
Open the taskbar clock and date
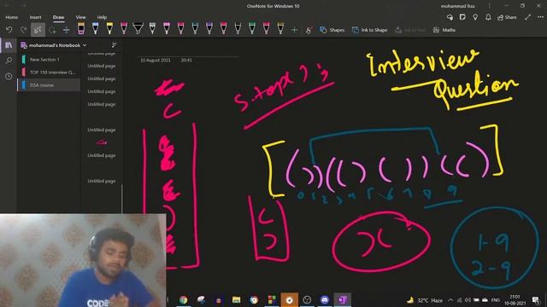(x=515, y=300)
